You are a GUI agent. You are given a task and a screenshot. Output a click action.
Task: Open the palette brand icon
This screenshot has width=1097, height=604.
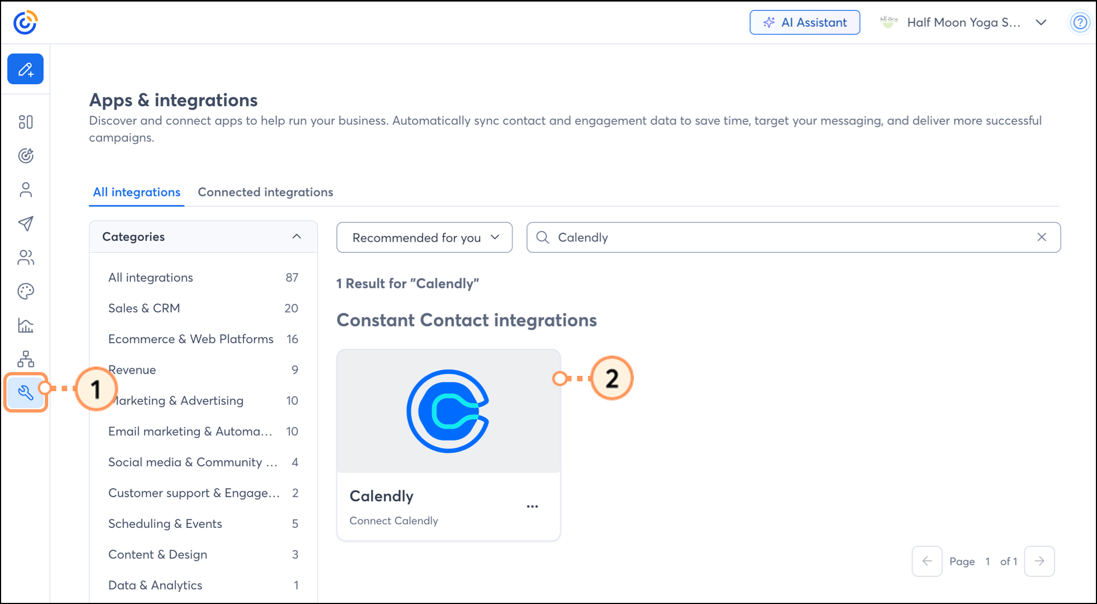pos(26,291)
